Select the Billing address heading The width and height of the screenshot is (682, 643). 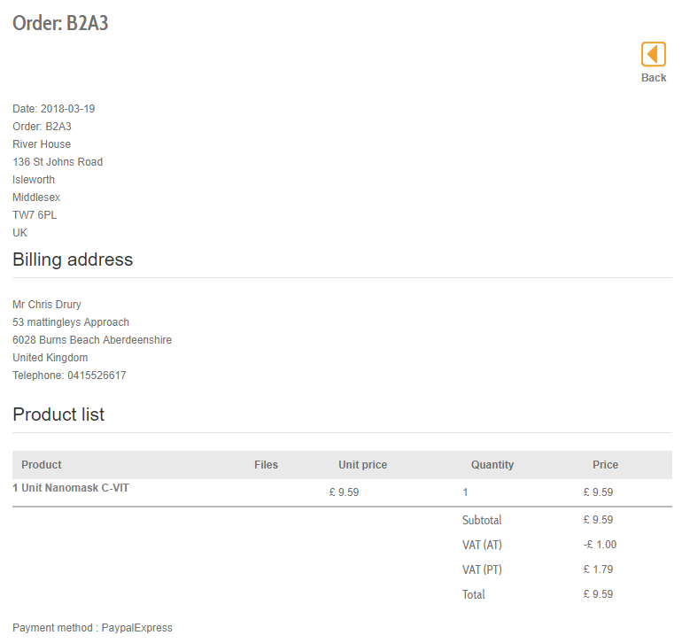pyautogui.click(x=73, y=260)
